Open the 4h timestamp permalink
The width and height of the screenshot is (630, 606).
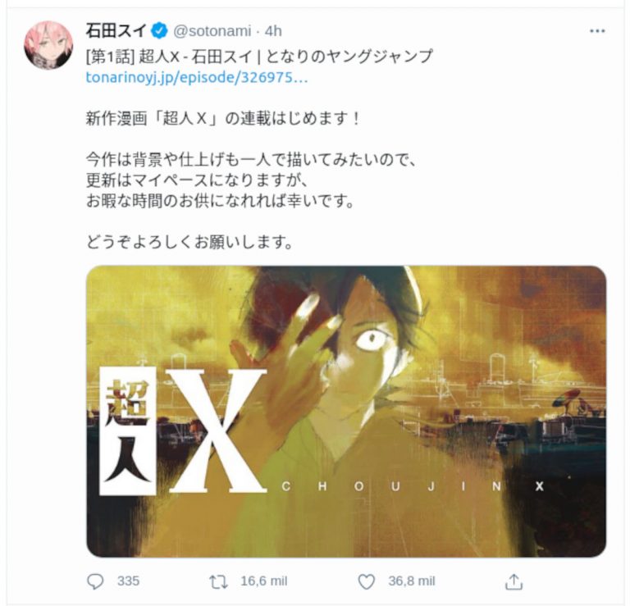click(273, 31)
